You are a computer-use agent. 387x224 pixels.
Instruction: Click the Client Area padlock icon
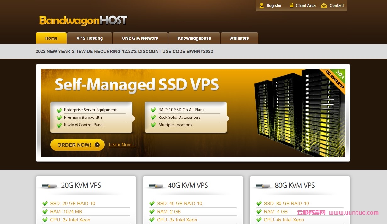tap(291, 5)
